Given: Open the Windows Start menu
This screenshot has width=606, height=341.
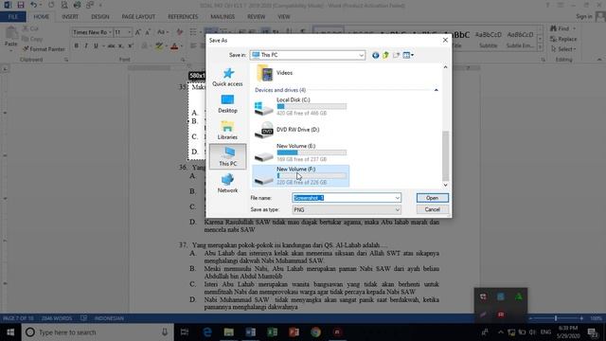Looking at the screenshot, I should coord(10,332).
